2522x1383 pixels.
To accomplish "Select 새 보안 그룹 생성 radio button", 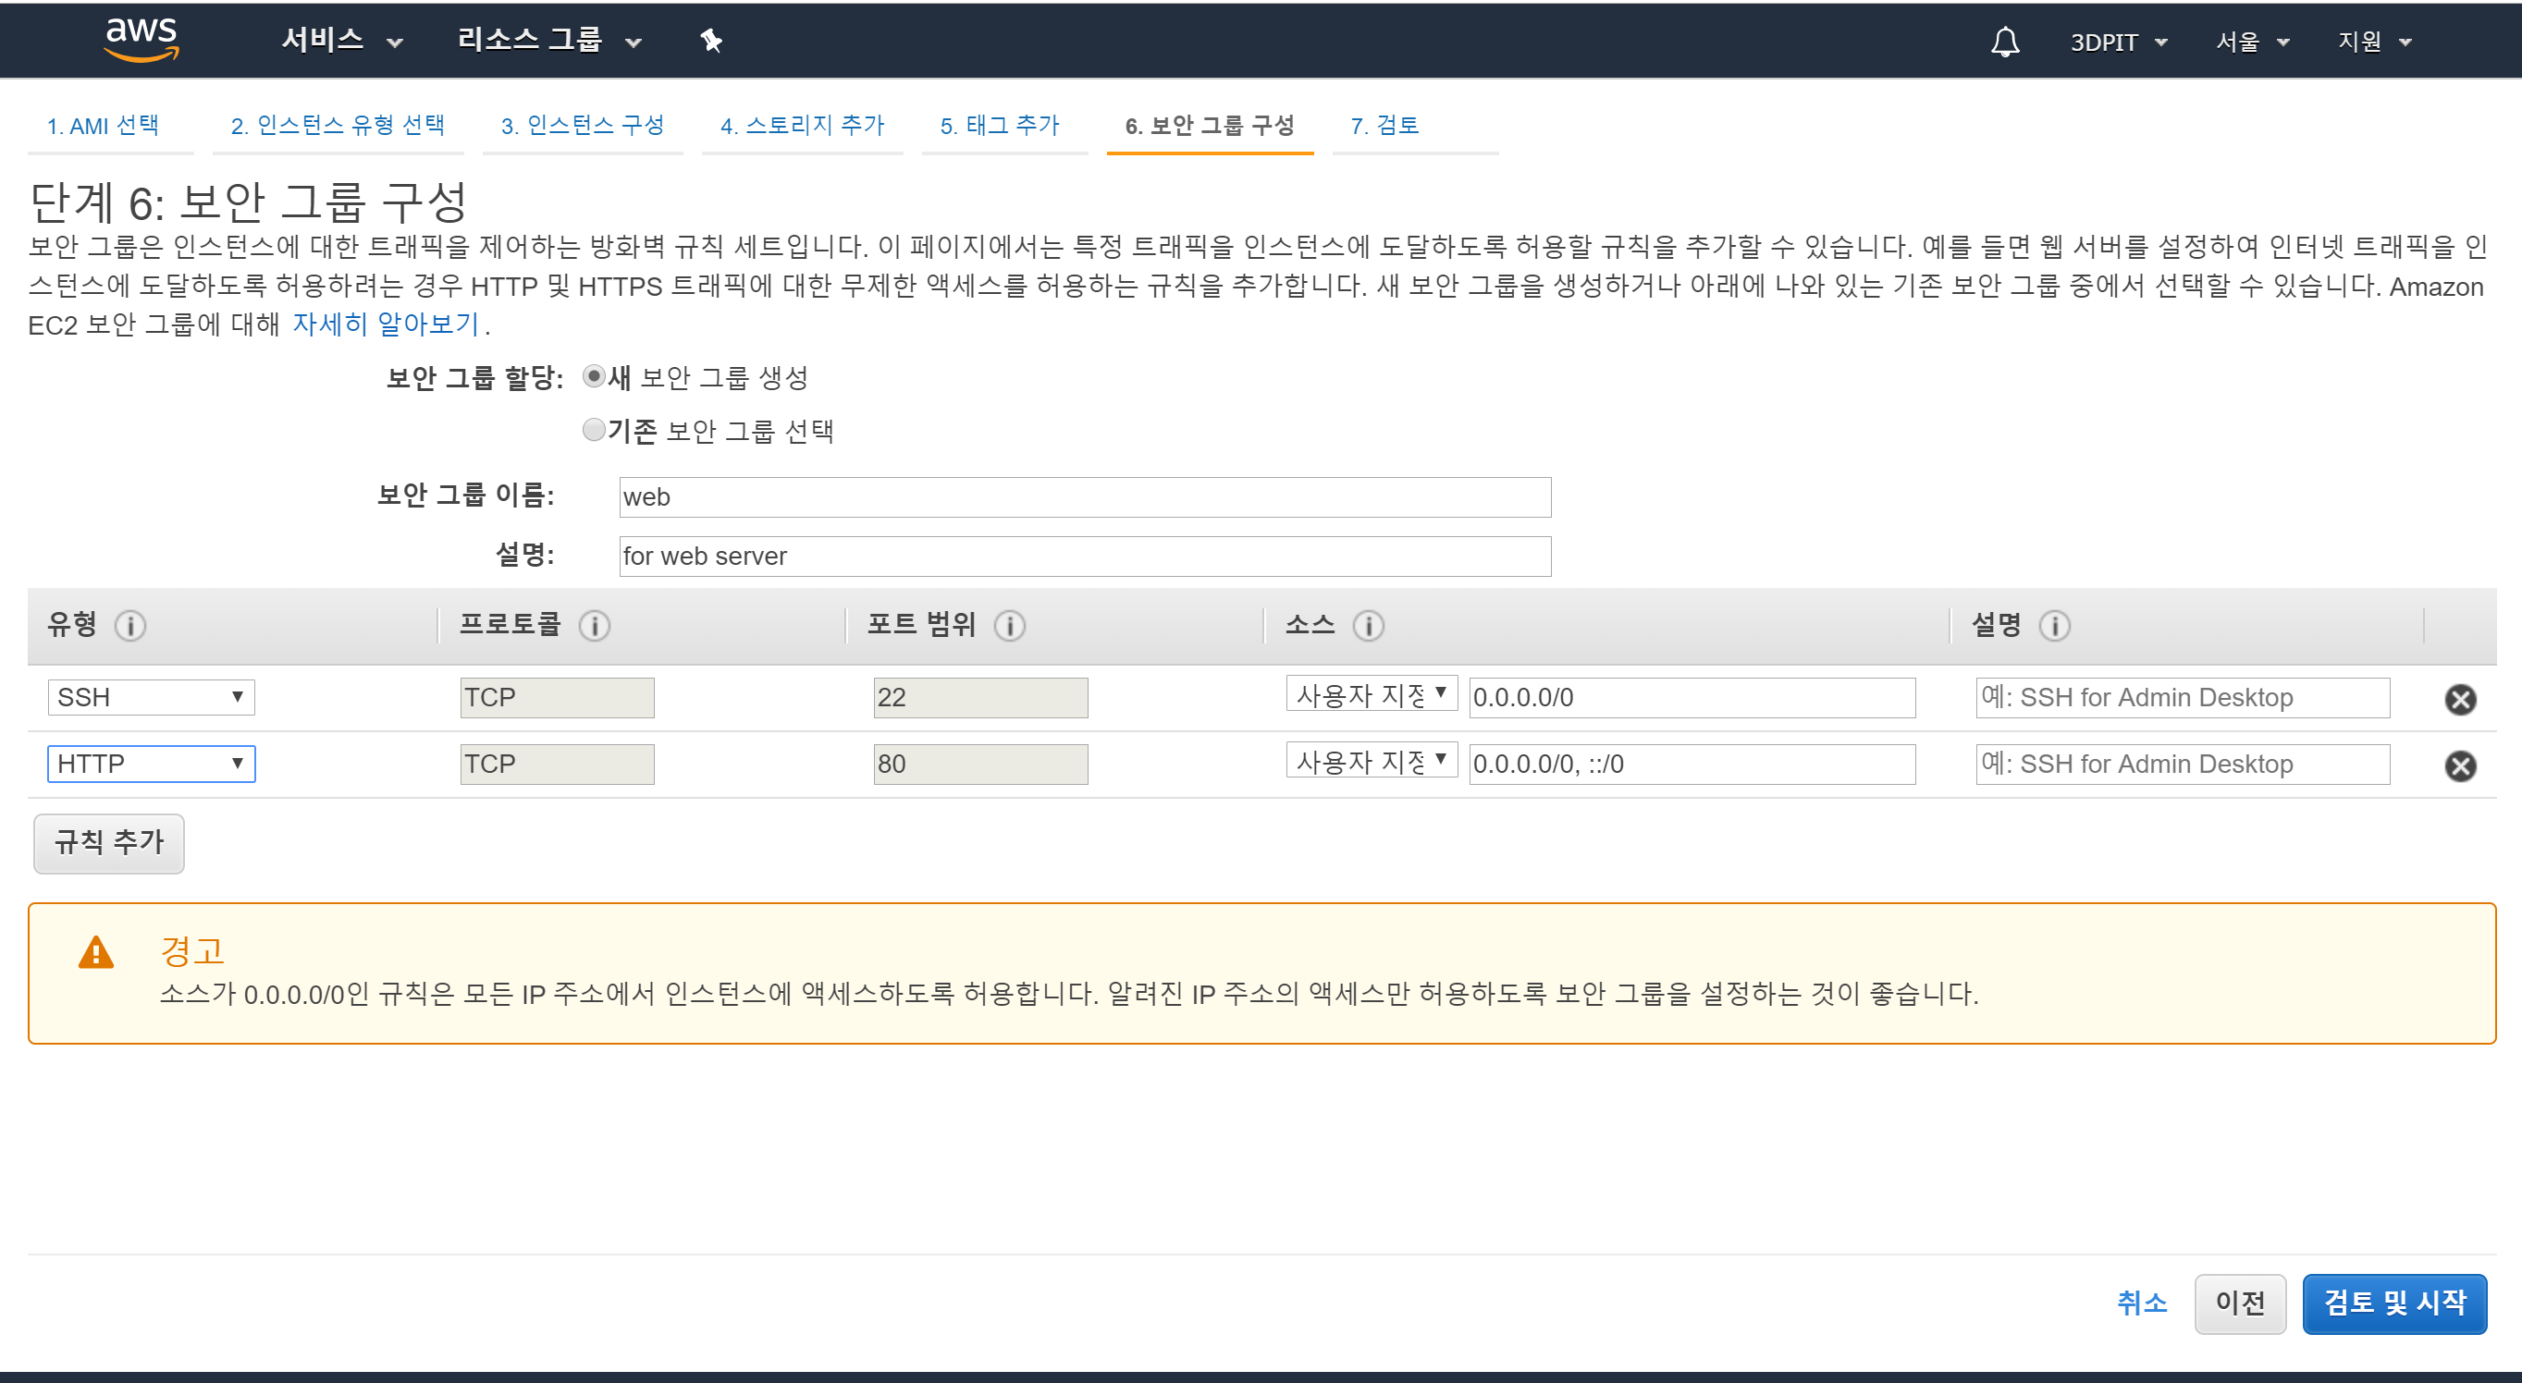I will coord(594,377).
